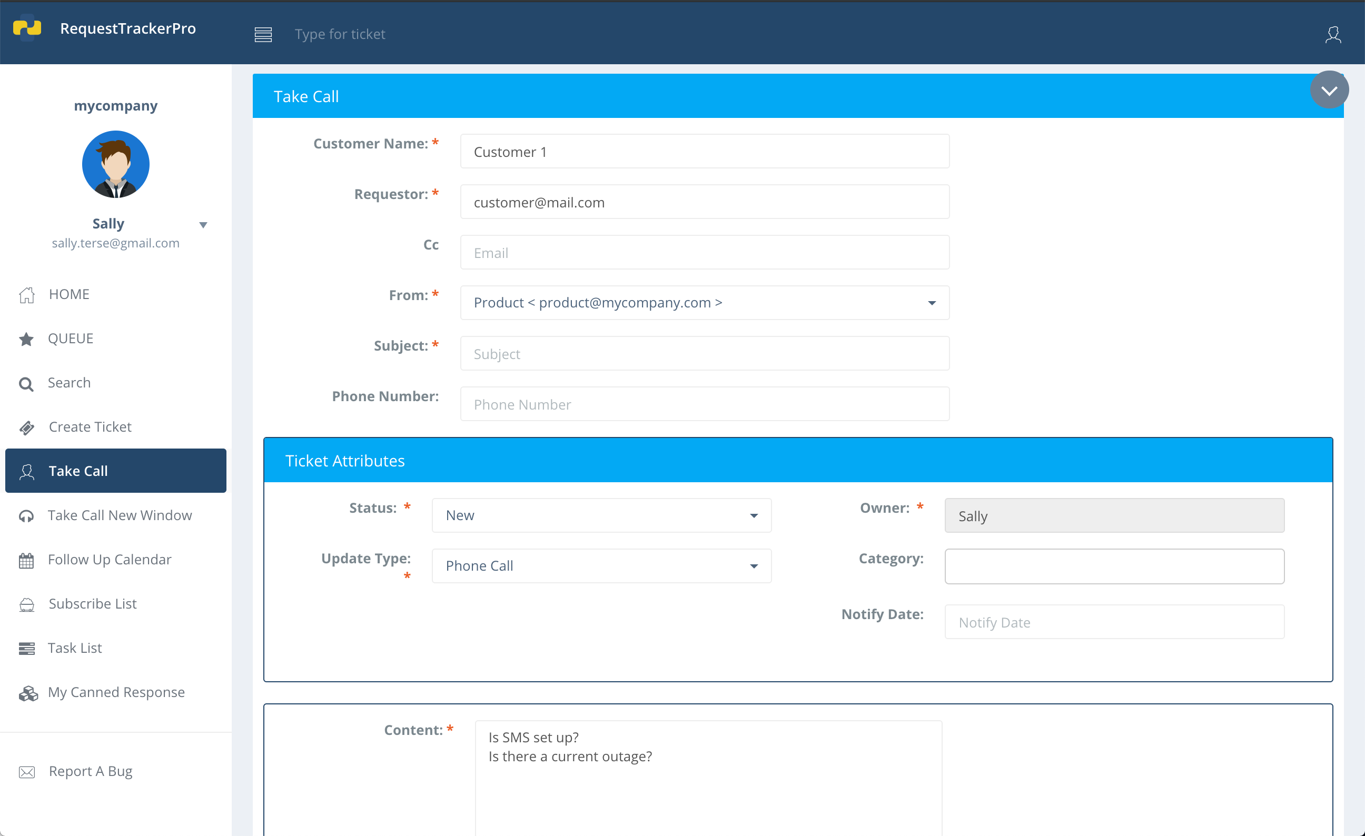Click the Ticket Attributes header
Screen dimensions: 1365x836
point(798,460)
